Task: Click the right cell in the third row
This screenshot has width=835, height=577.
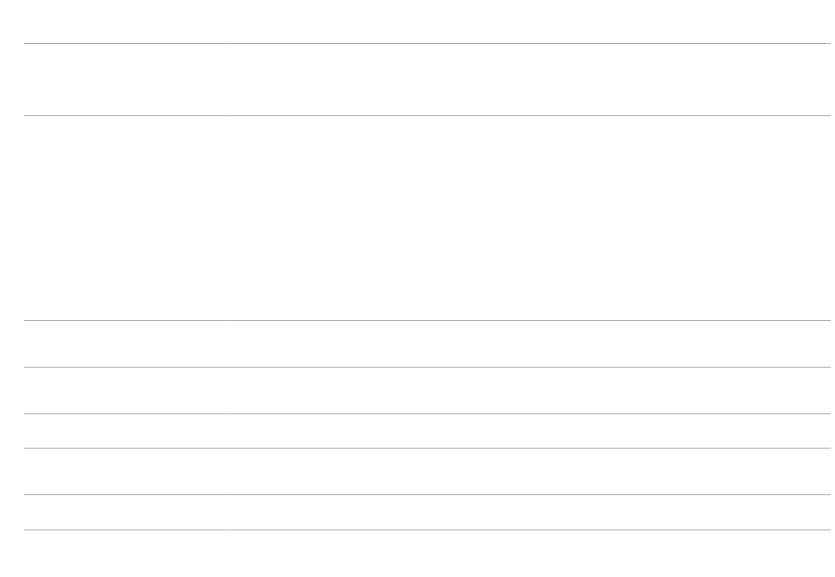Action: (x=530, y=344)
